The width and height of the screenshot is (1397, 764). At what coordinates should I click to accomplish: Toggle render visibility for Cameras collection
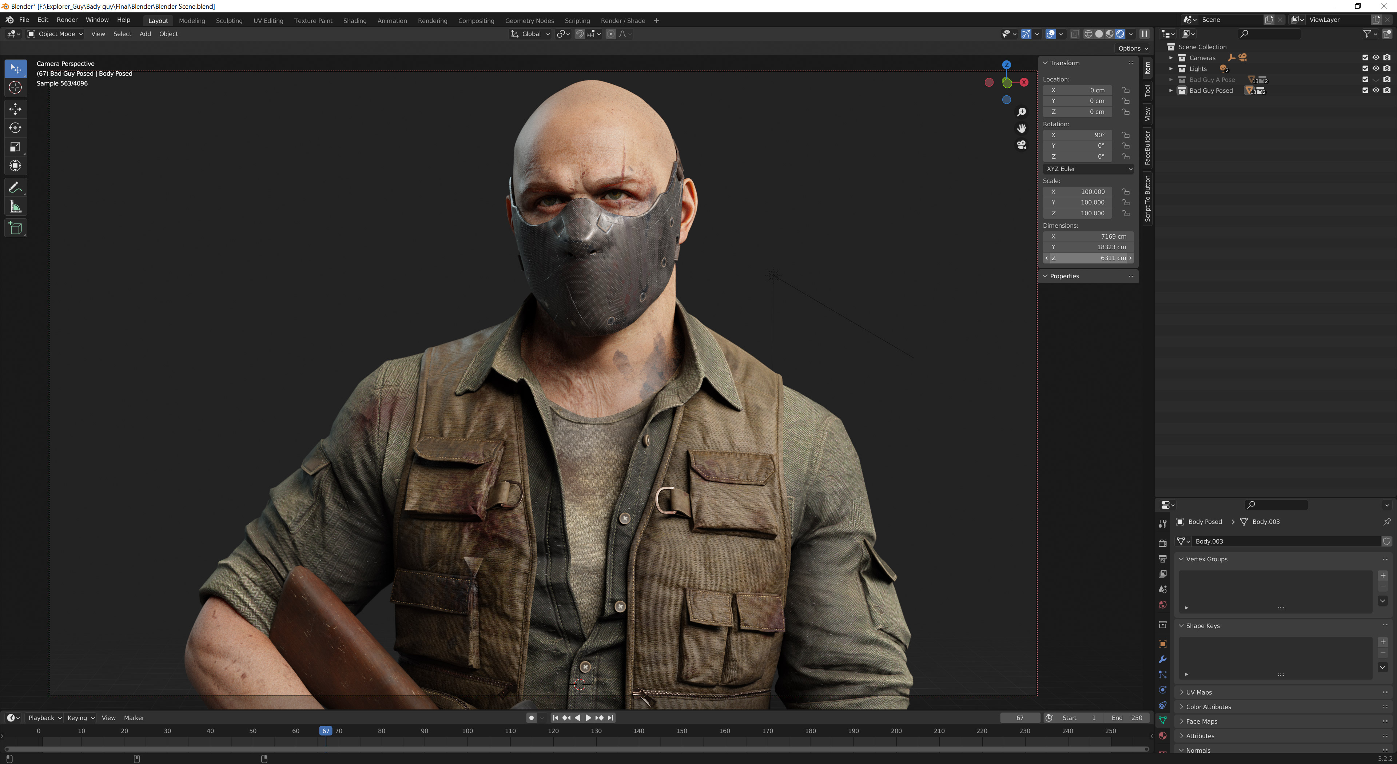click(1387, 57)
